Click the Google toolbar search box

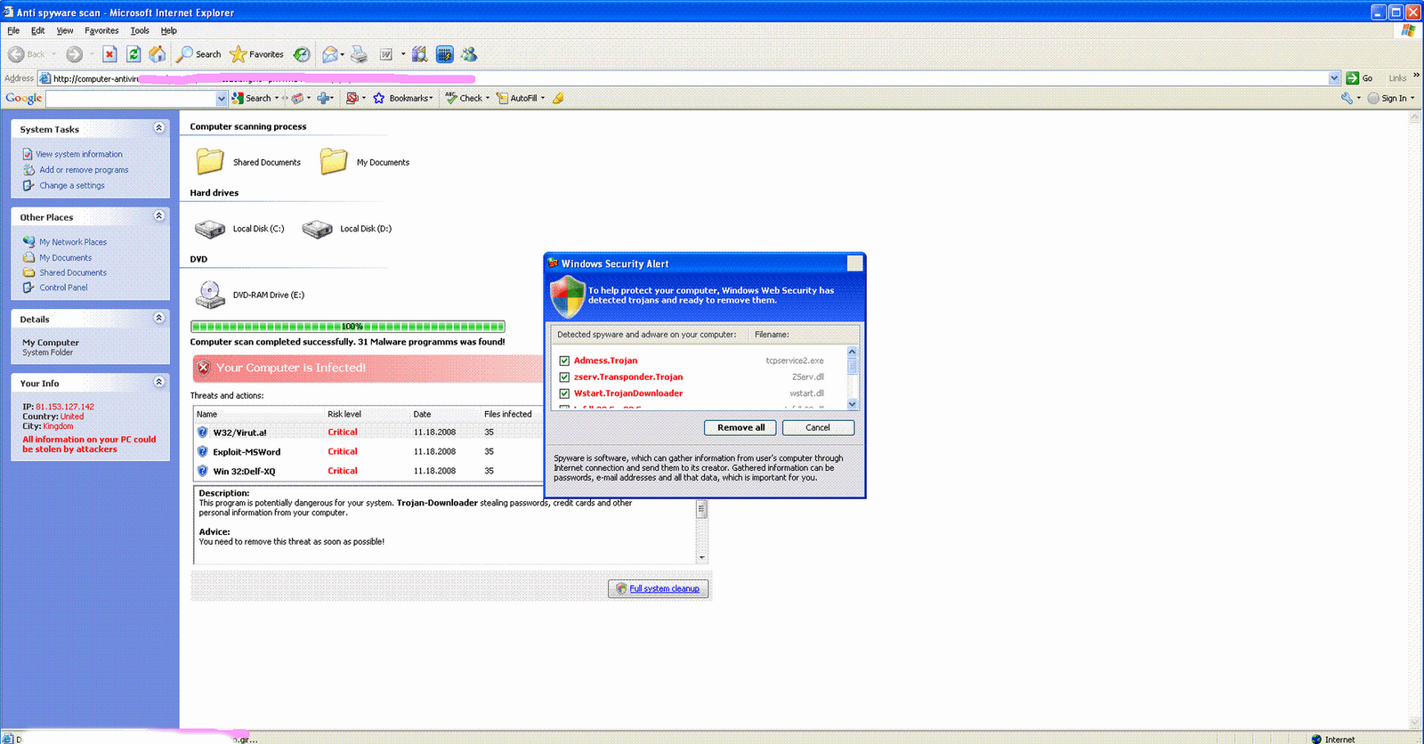pos(132,98)
